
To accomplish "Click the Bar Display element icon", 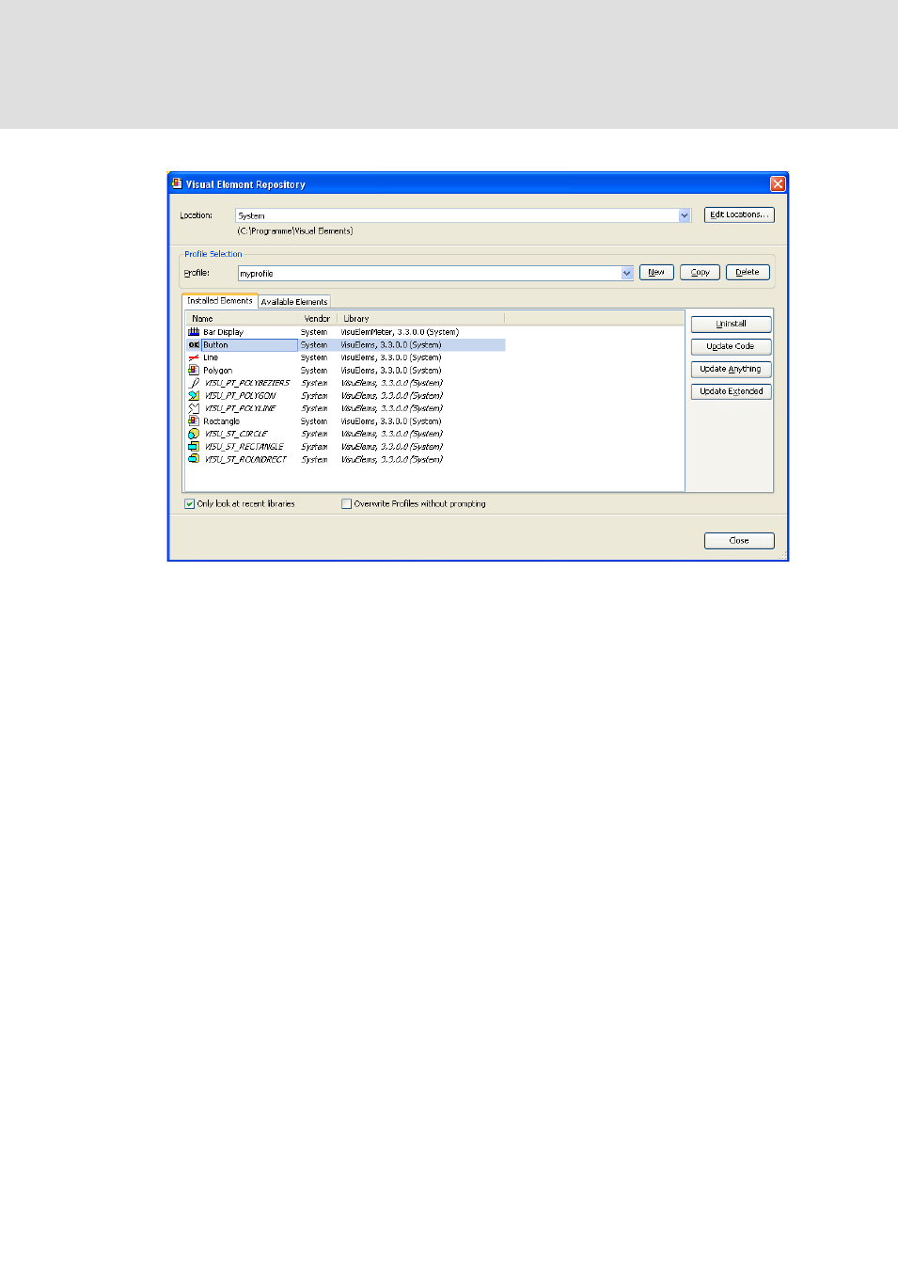I will (x=194, y=332).
